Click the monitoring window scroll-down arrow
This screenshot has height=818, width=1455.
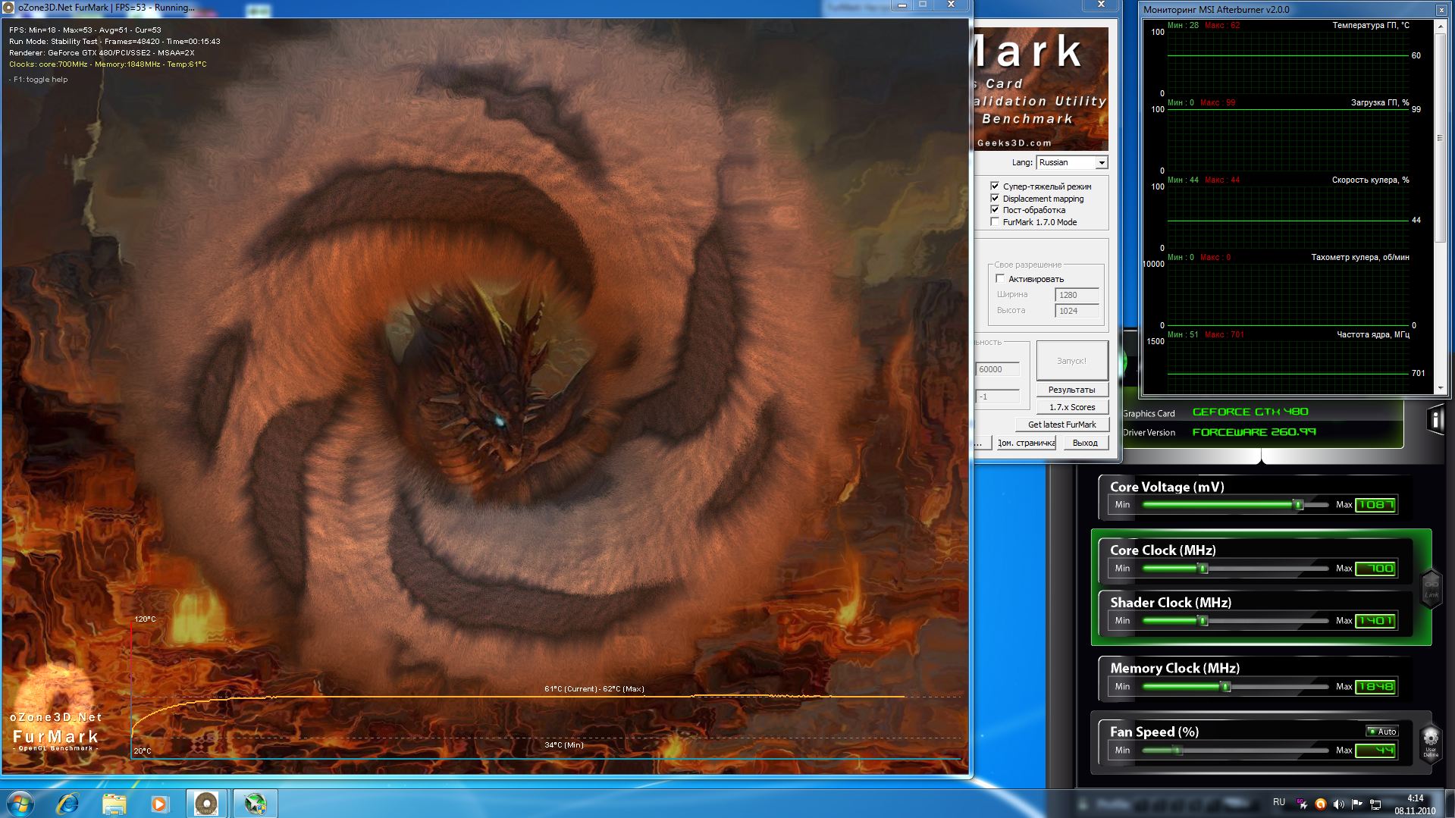pyautogui.click(x=1441, y=388)
